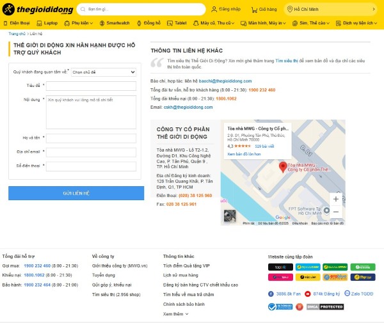Click the Dịch vụ tiện ích icon

tap(339, 23)
